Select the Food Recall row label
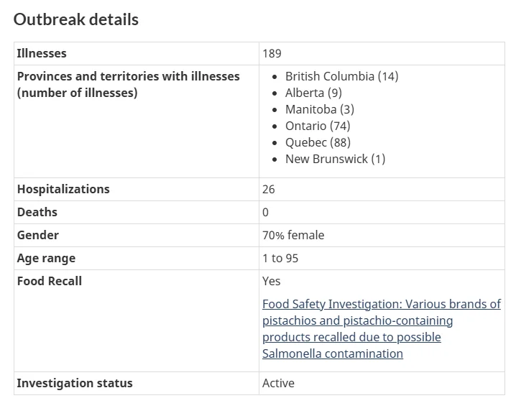 tap(50, 282)
